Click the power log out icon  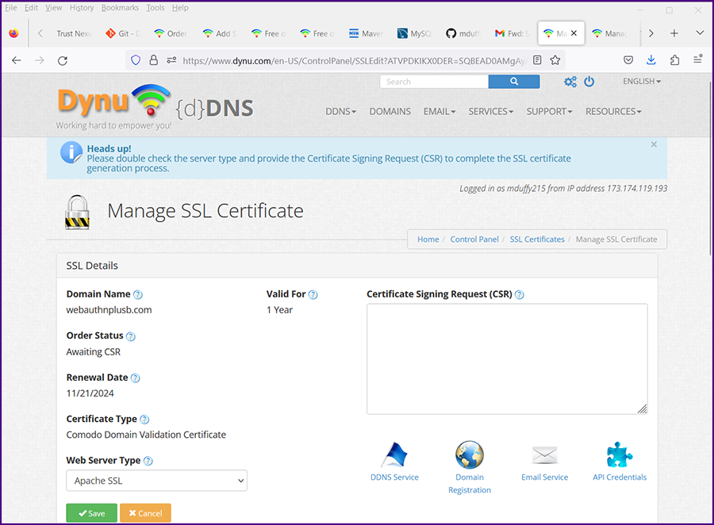pyautogui.click(x=589, y=82)
